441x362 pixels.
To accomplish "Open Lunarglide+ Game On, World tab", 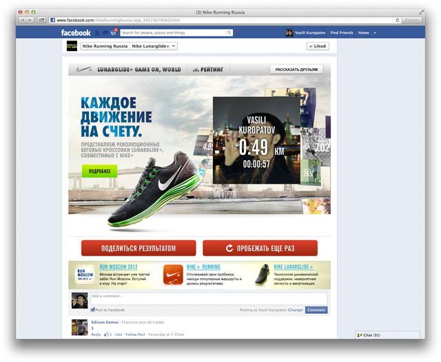I will tap(139, 70).
